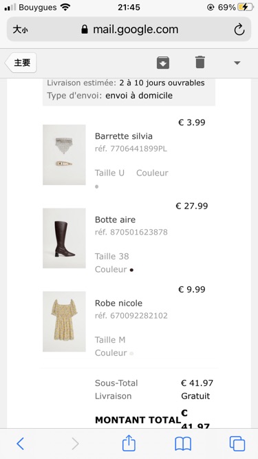
Task: Delete the email with the trash icon
Action: (200, 63)
